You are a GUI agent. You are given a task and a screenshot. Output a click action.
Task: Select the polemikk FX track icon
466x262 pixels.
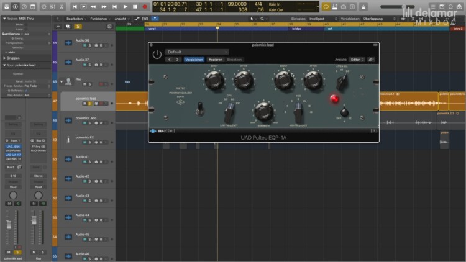pos(68,139)
